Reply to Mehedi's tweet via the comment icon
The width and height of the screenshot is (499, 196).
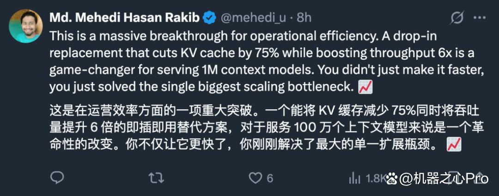[56, 178]
